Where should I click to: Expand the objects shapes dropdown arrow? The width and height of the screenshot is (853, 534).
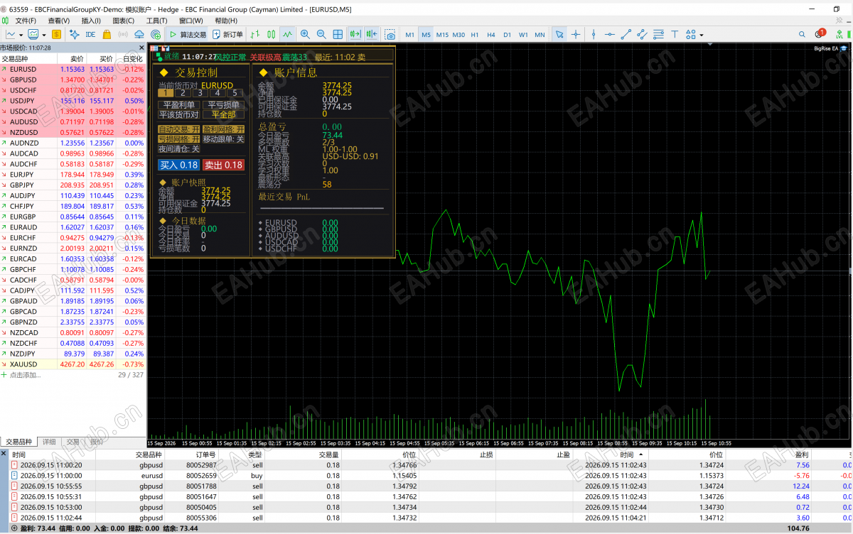[x=702, y=34]
